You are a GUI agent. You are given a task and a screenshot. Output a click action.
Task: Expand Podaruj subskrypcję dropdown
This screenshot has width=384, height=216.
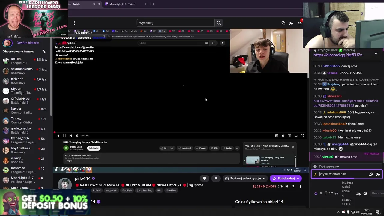tap(264, 178)
